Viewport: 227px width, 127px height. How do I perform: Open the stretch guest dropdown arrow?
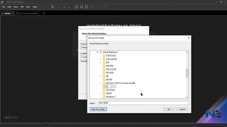(x=109, y=7)
